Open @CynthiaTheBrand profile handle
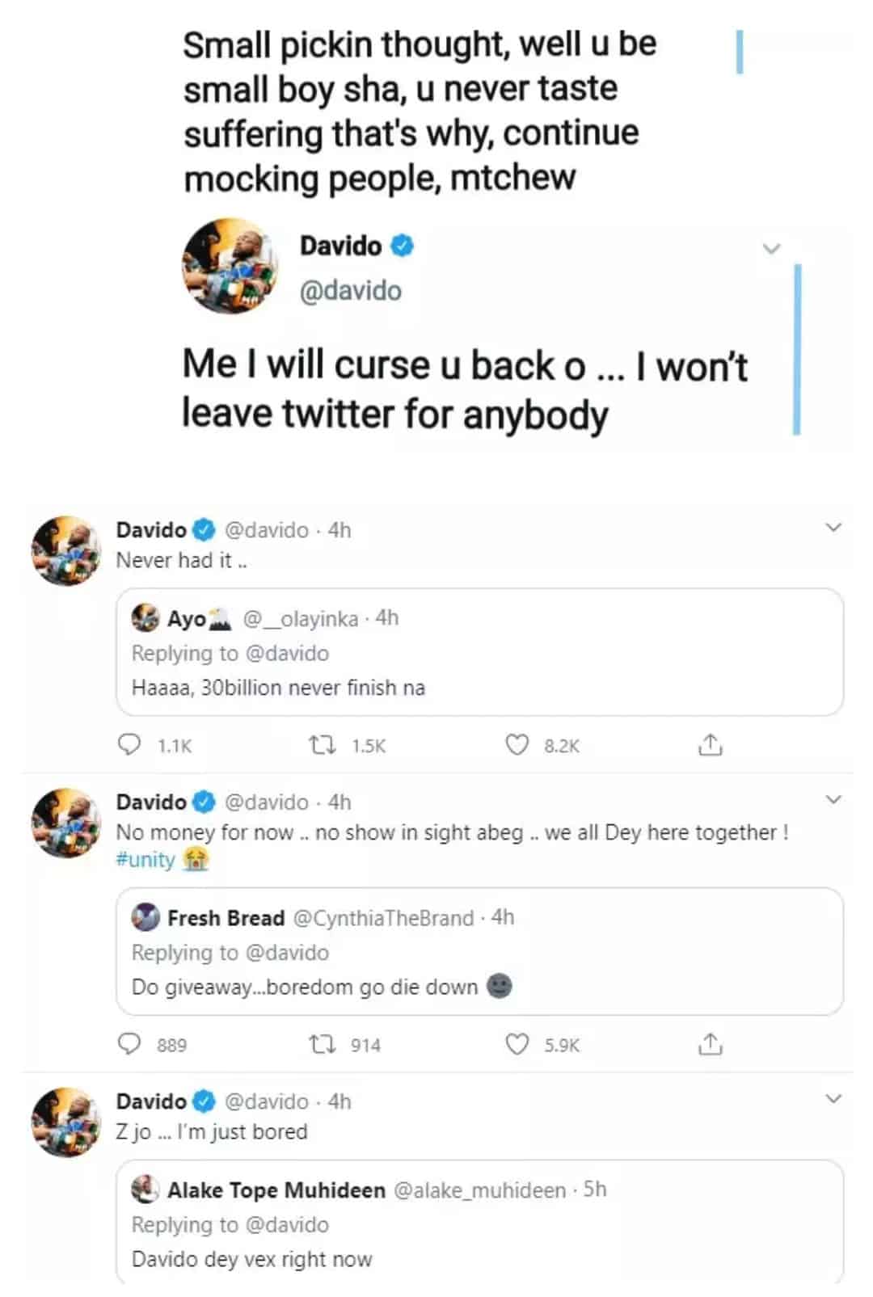This screenshot has width=873, height=1297. coord(383,918)
